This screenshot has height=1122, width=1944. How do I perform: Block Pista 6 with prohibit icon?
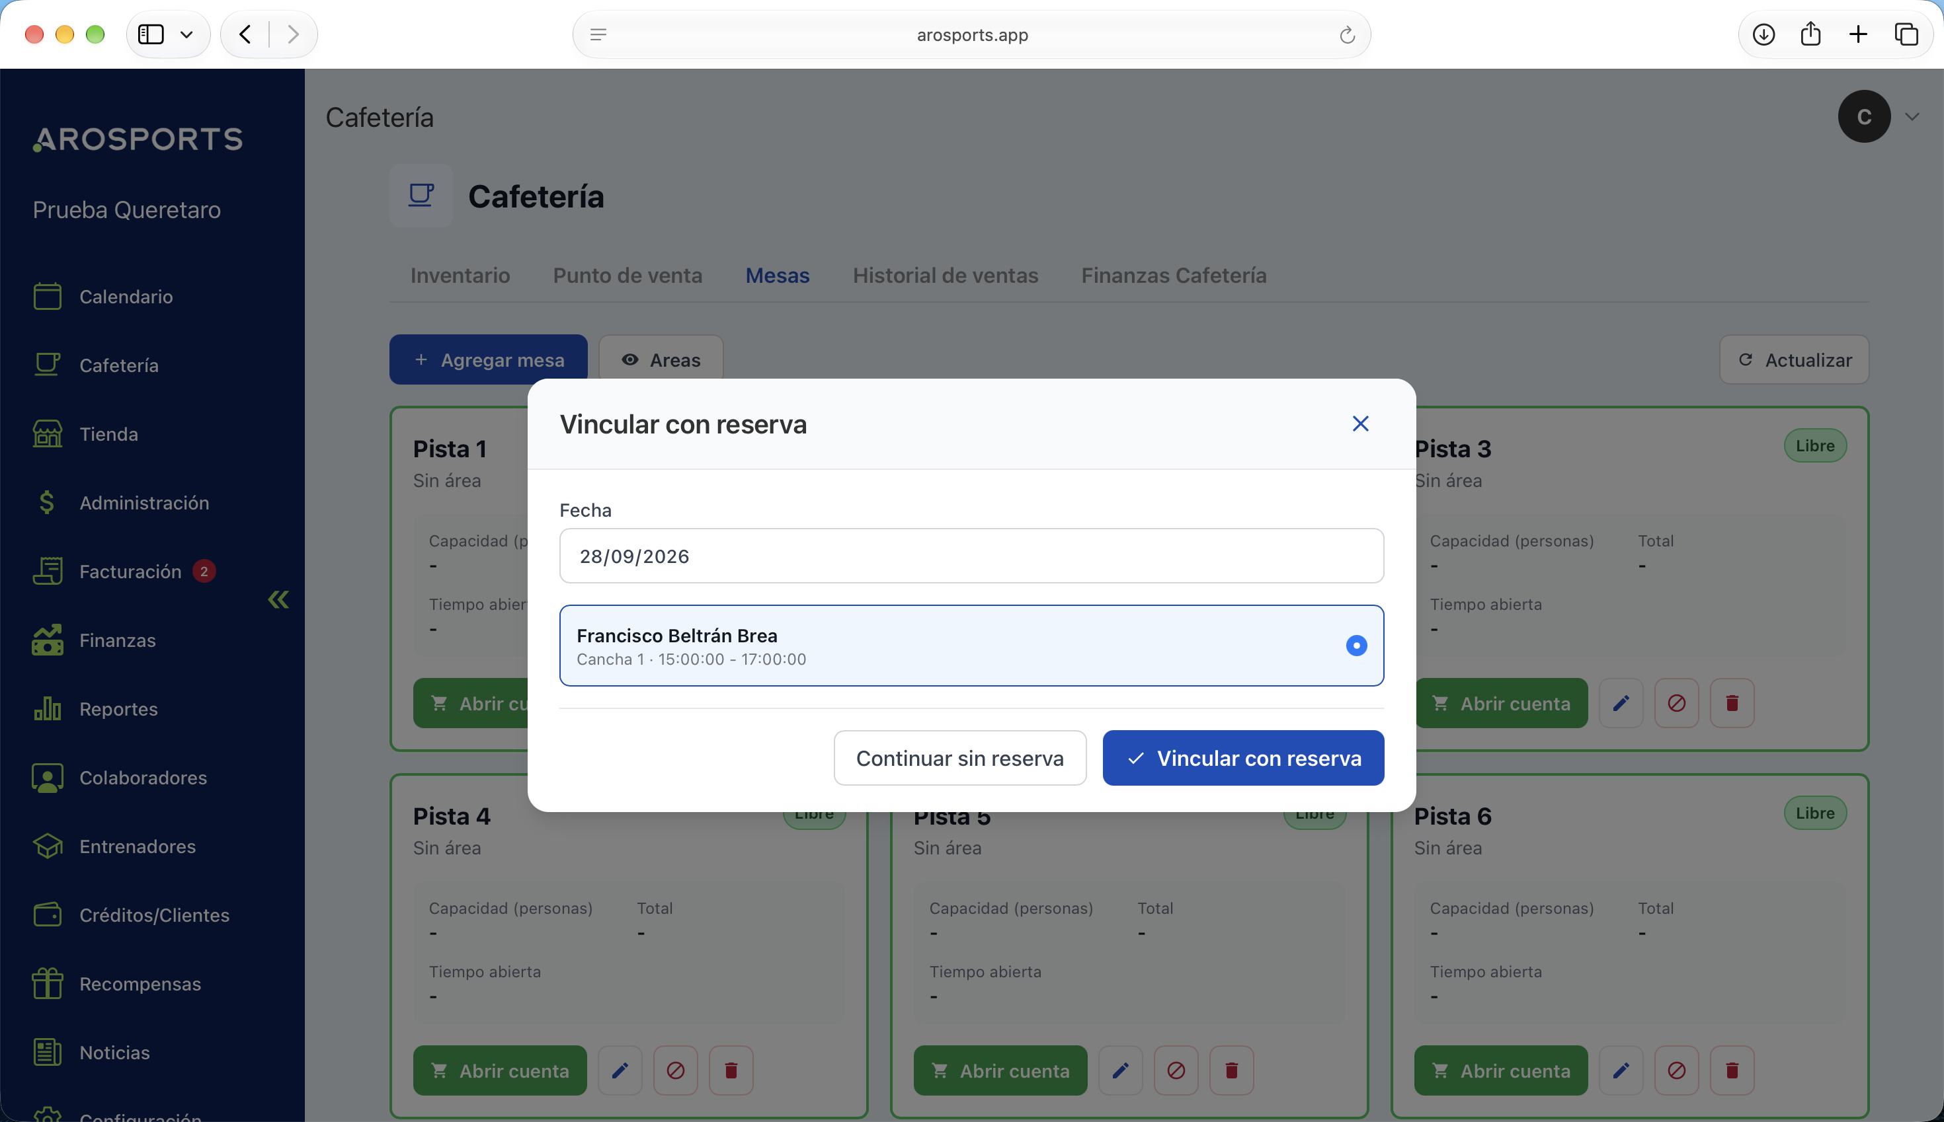tap(1676, 1070)
